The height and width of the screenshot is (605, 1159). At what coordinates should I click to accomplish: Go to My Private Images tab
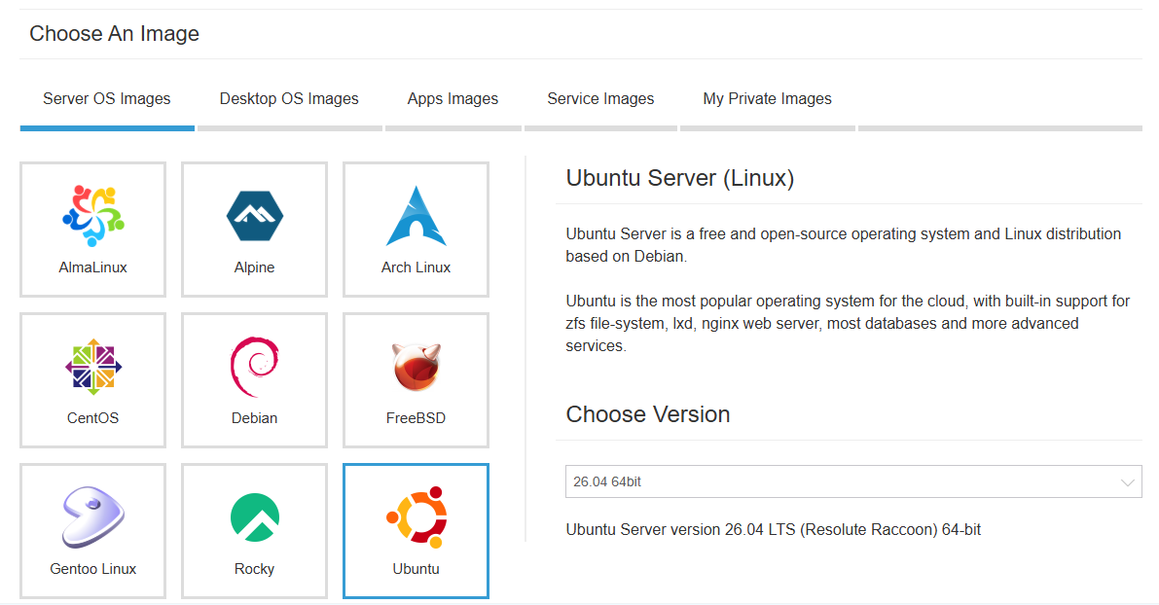pyautogui.click(x=767, y=99)
